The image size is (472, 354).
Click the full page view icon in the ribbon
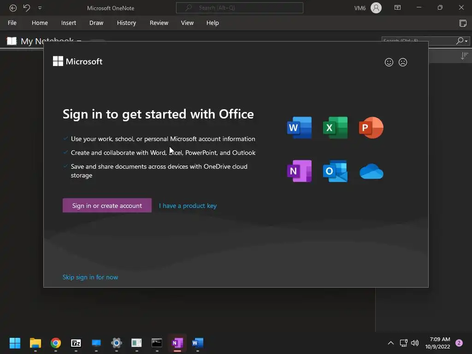click(x=463, y=23)
